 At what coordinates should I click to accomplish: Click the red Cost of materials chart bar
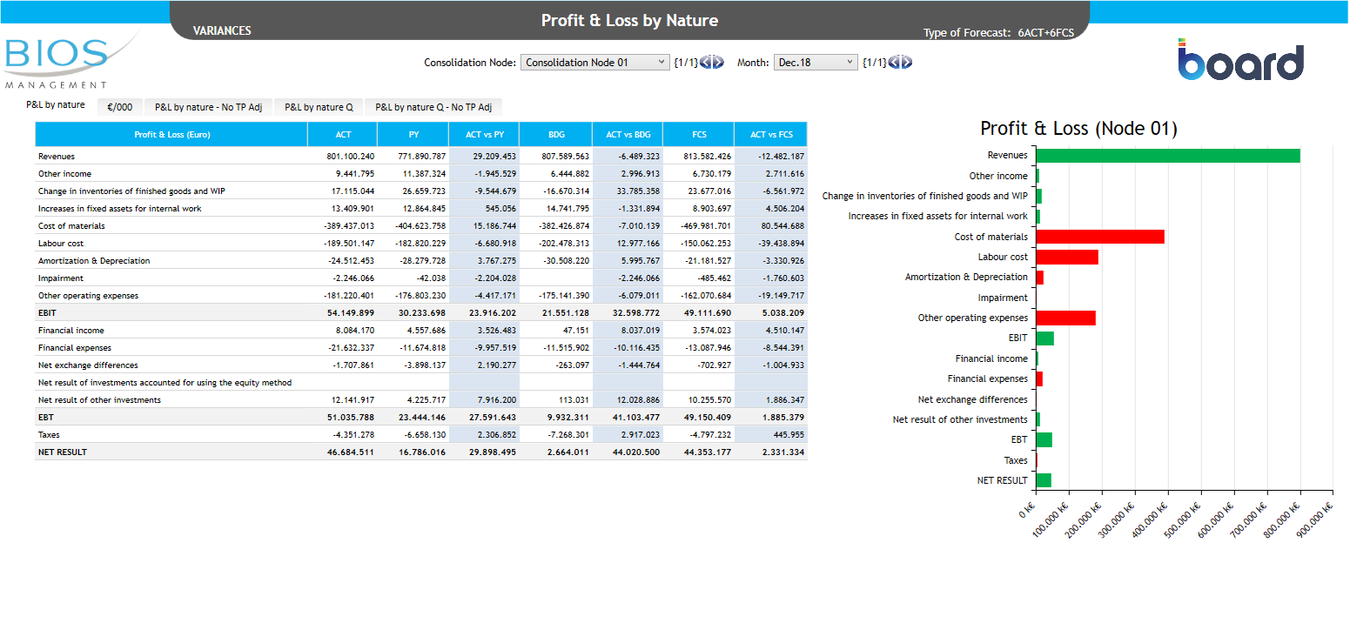click(1100, 237)
